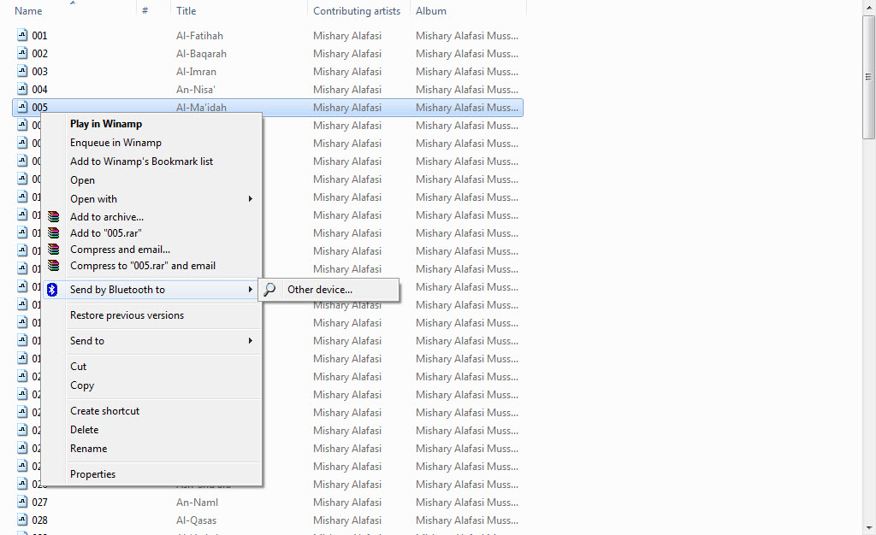
Task: Click the Al-Qasas title cell
Action: [196, 520]
